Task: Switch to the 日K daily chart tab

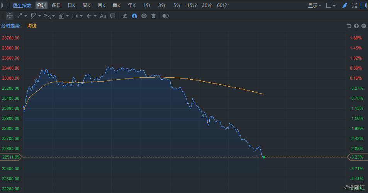Action: tap(71, 5)
